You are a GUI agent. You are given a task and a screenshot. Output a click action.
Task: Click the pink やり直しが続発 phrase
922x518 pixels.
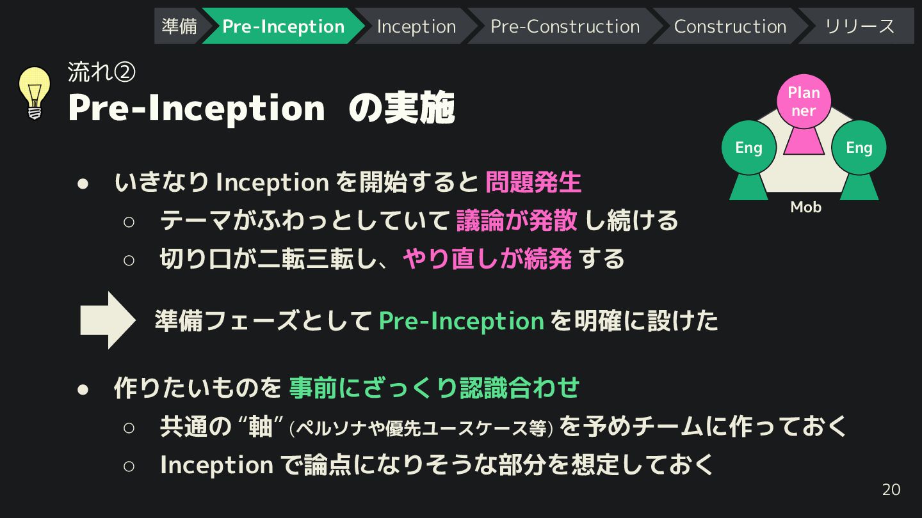click(487, 259)
